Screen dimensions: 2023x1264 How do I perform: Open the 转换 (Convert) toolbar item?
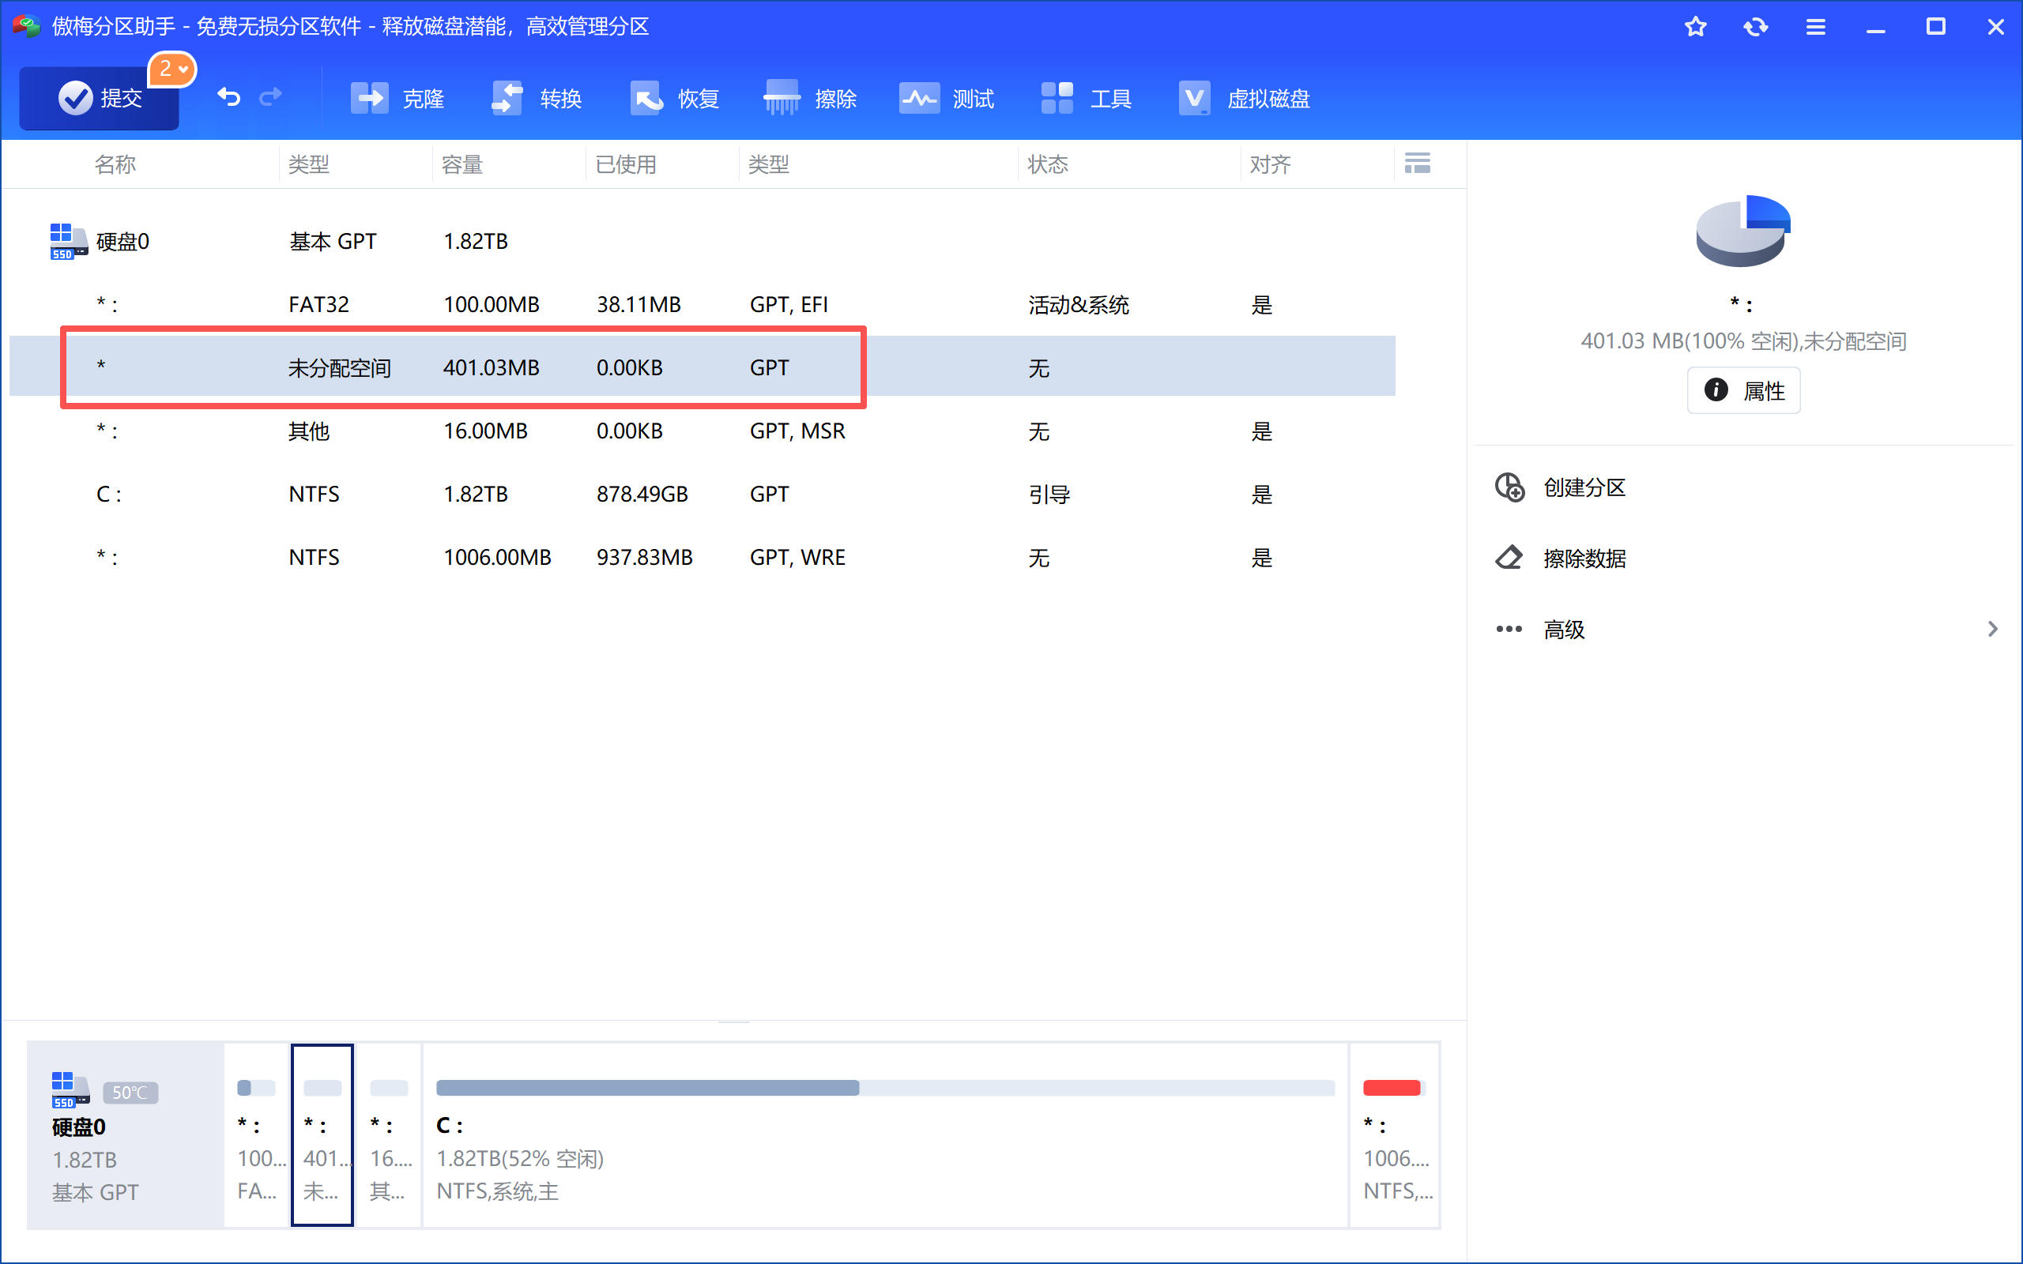point(536,99)
